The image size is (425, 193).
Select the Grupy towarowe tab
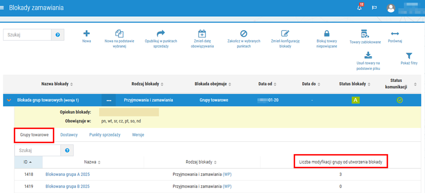point(35,135)
